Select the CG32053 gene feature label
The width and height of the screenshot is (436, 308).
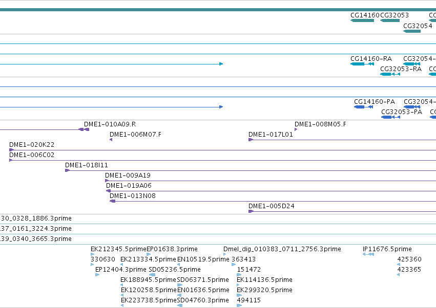[395, 15]
